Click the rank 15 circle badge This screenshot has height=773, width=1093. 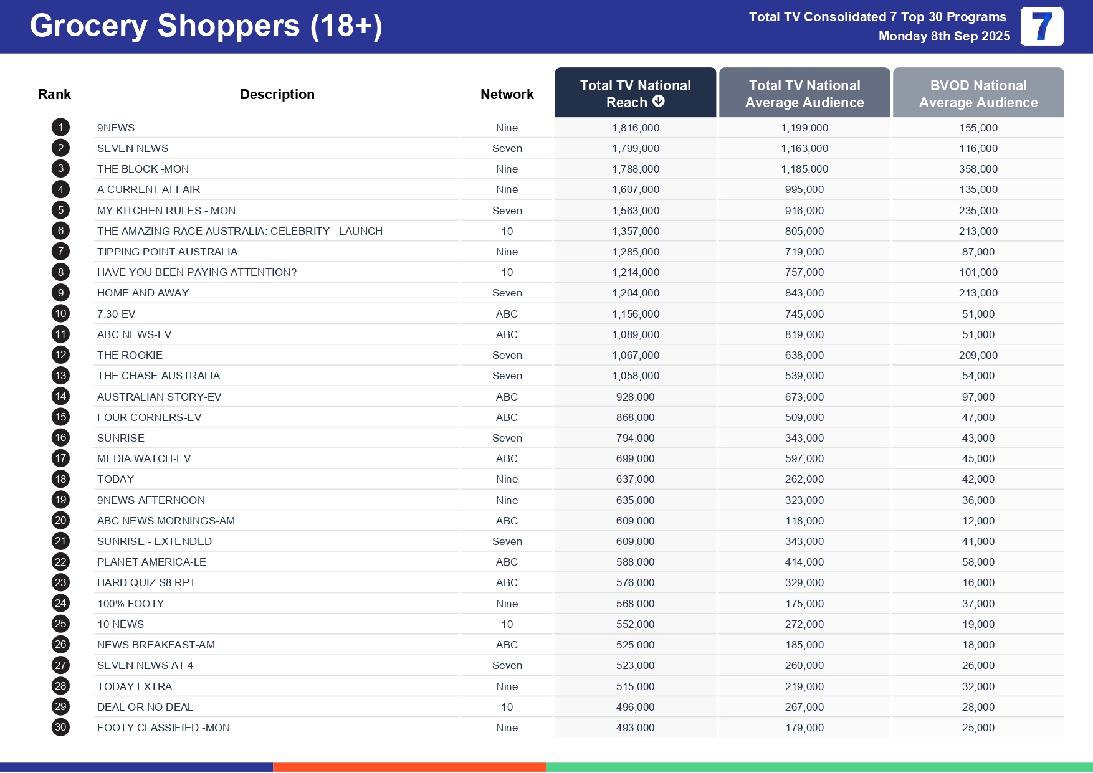60,417
